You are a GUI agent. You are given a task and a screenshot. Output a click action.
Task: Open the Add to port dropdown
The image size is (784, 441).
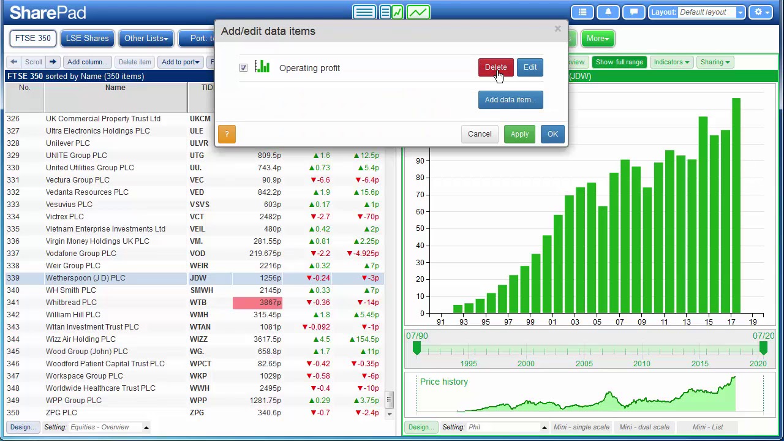(x=180, y=62)
